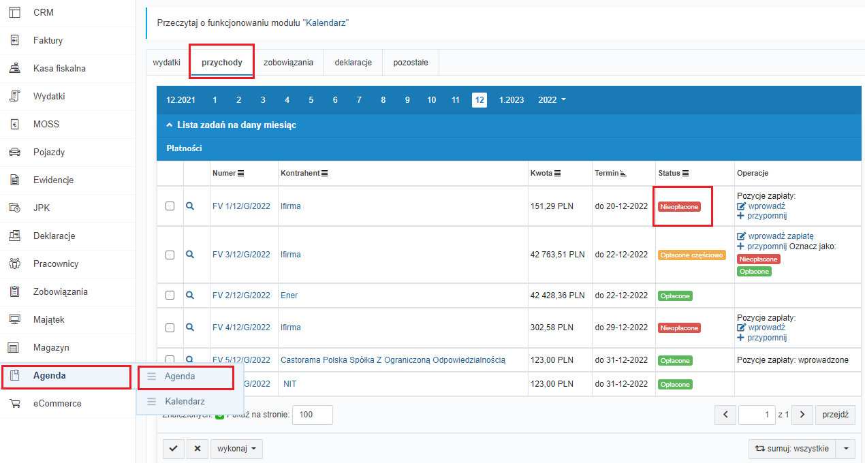Select month 11 in calendar bar
Viewport: 865px width, 463px height.
click(x=456, y=100)
